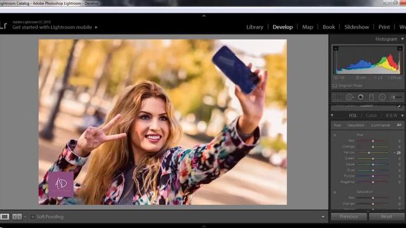The width and height of the screenshot is (406, 228).
Task: Click the Yellow hue value -29 field
Action: (397, 153)
